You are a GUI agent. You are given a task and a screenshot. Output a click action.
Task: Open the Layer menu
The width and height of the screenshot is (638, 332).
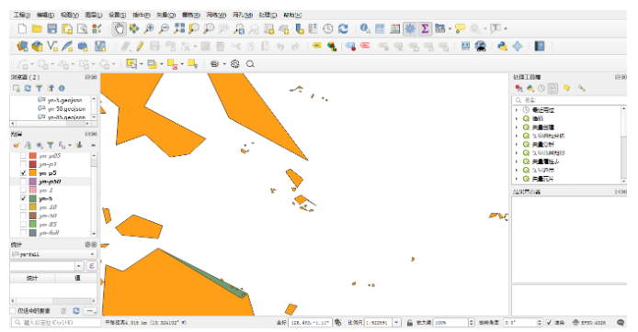tap(93, 15)
